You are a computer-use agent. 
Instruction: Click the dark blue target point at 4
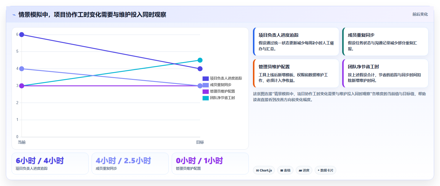(200, 69)
